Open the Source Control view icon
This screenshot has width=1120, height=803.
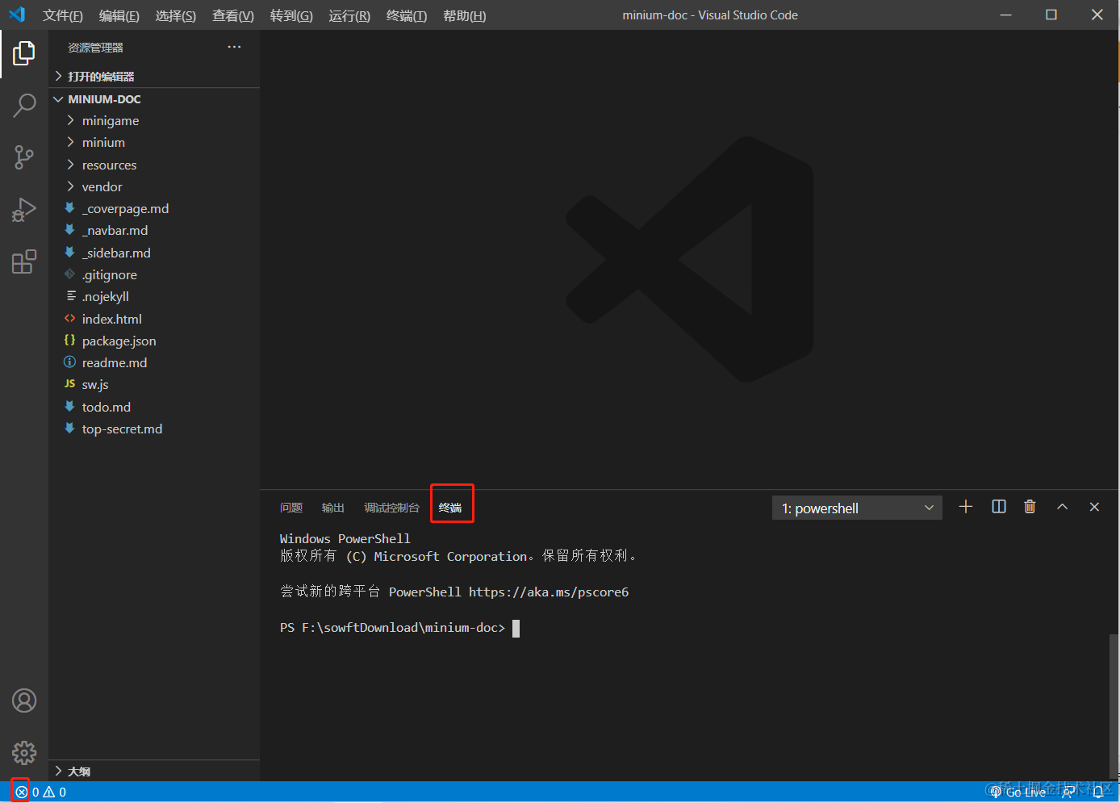(x=24, y=157)
